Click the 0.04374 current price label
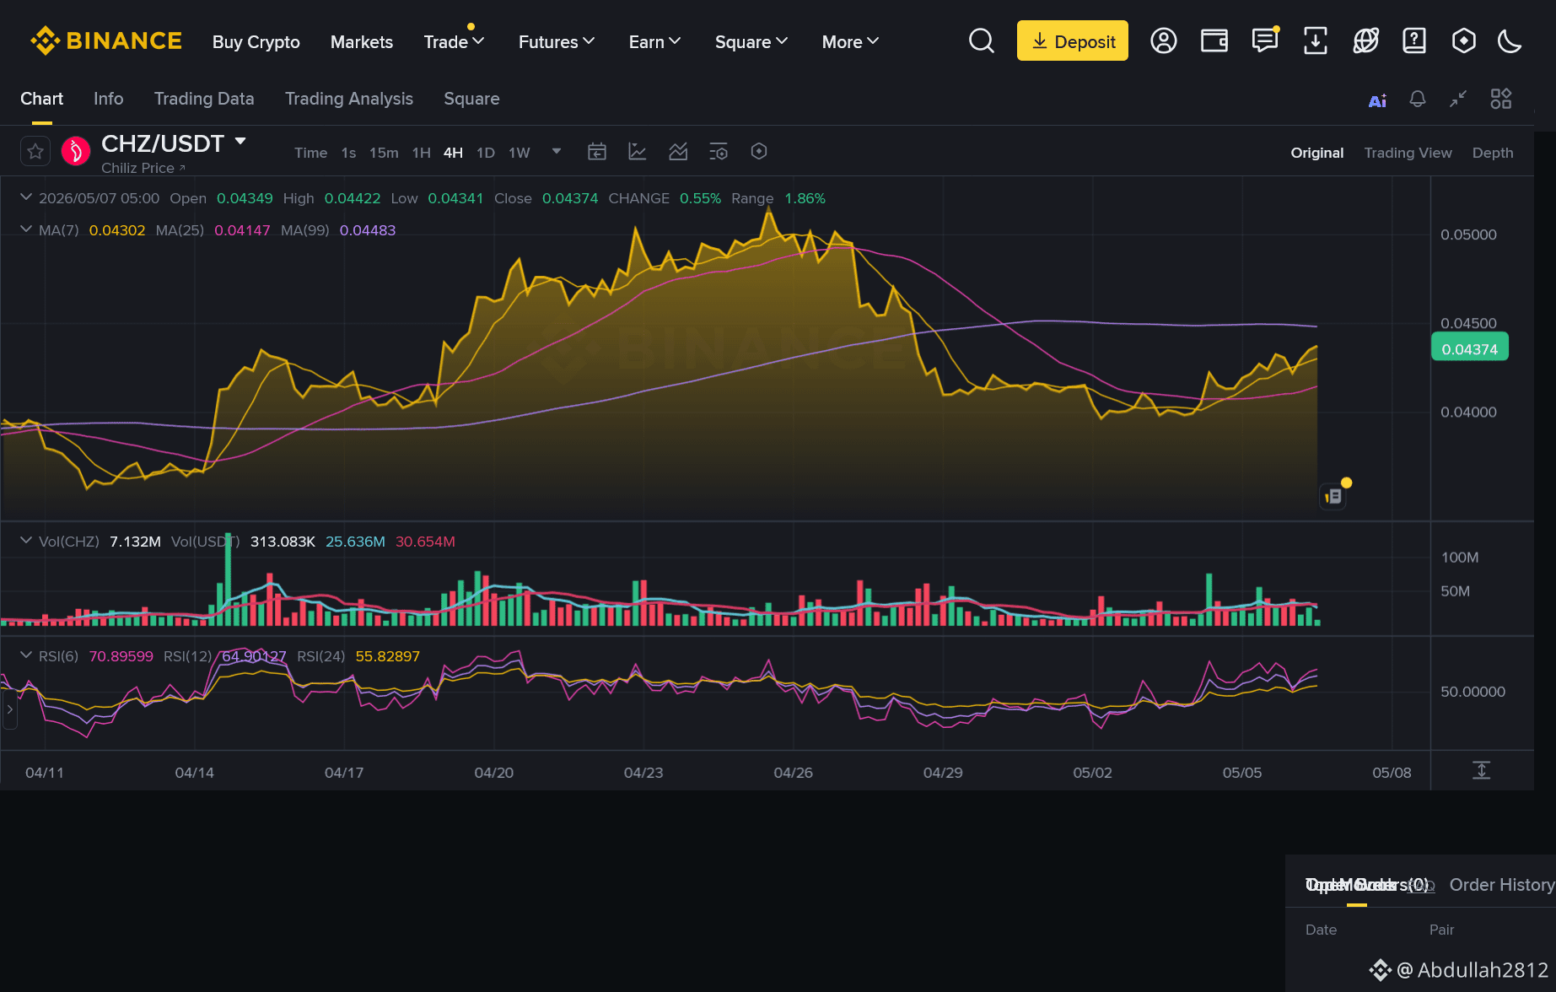The image size is (1556, 992). pos(1470,348)
